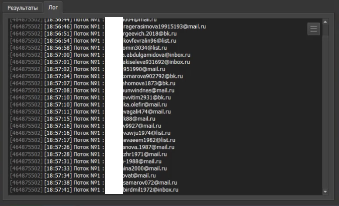Select the log line at 18:57:15
339x206 pixels.
click(83, 119)
